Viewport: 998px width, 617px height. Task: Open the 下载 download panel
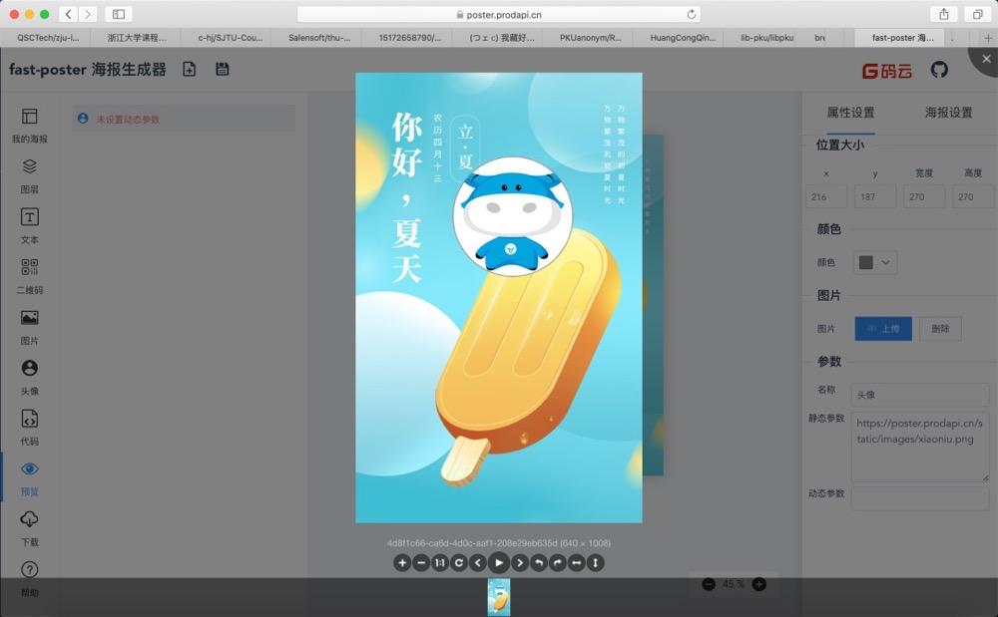[29, 529]
